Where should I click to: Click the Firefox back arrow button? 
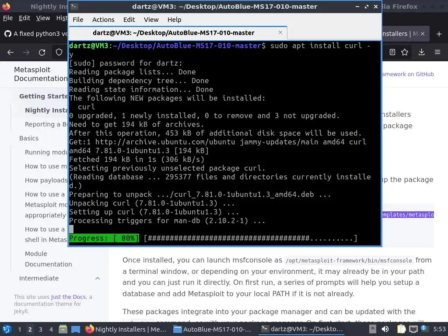pos(10,52)
